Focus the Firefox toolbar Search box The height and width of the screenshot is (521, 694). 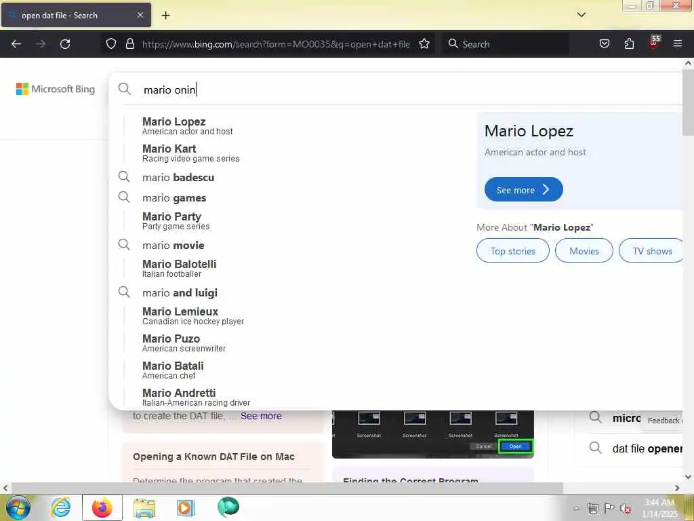pyautogui.click(x=505, y=44)
